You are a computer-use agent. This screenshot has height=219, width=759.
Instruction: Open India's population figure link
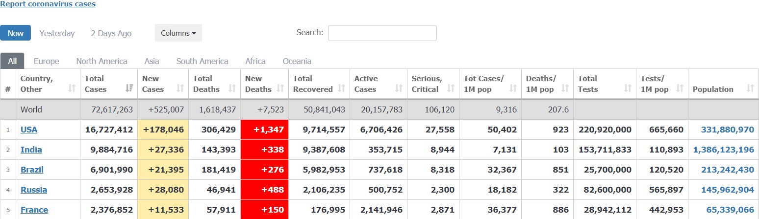(x=723, y=150)
